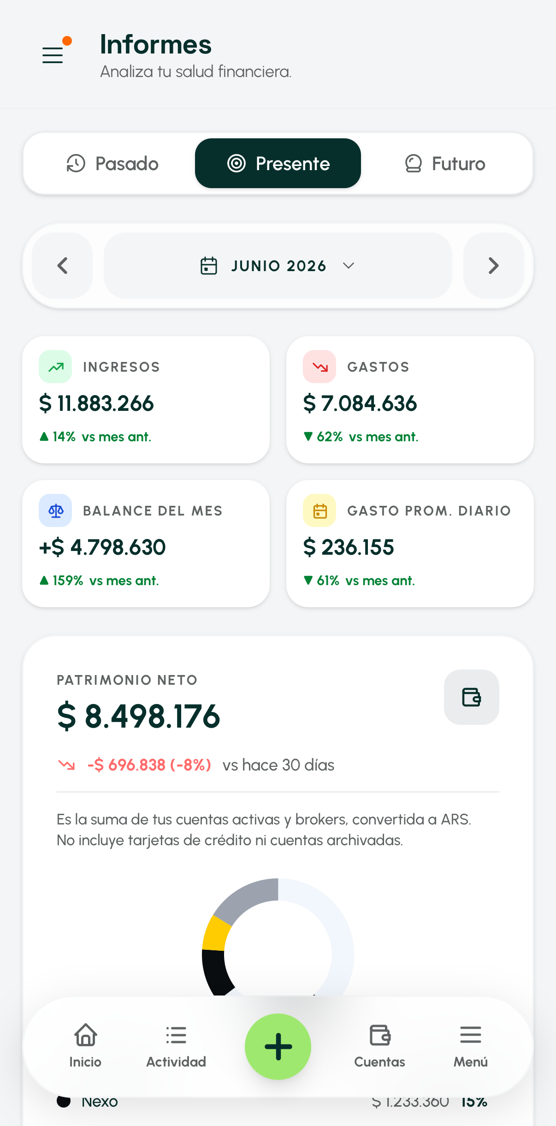Open the Ingresos $ 11.883.266 card
The height and width of the screenshot is (1126, 556).
(146, 400)
